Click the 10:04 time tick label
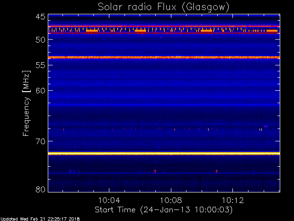Image resolution: width=294 pixels, height=221 pixels. (x=109, y=200)
